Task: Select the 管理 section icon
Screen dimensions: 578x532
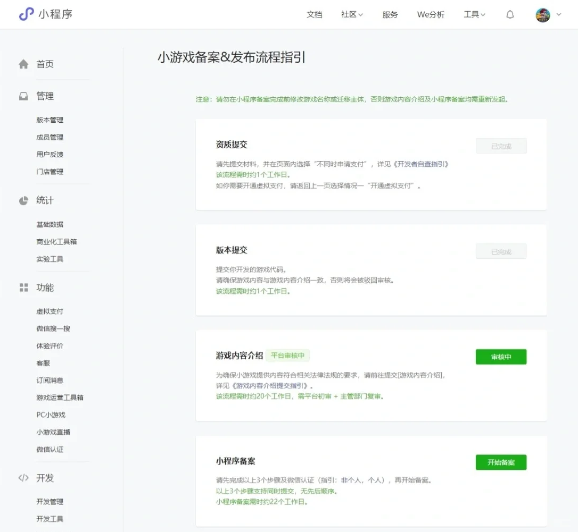Action: pyautogui.click(x=23, y=96)
